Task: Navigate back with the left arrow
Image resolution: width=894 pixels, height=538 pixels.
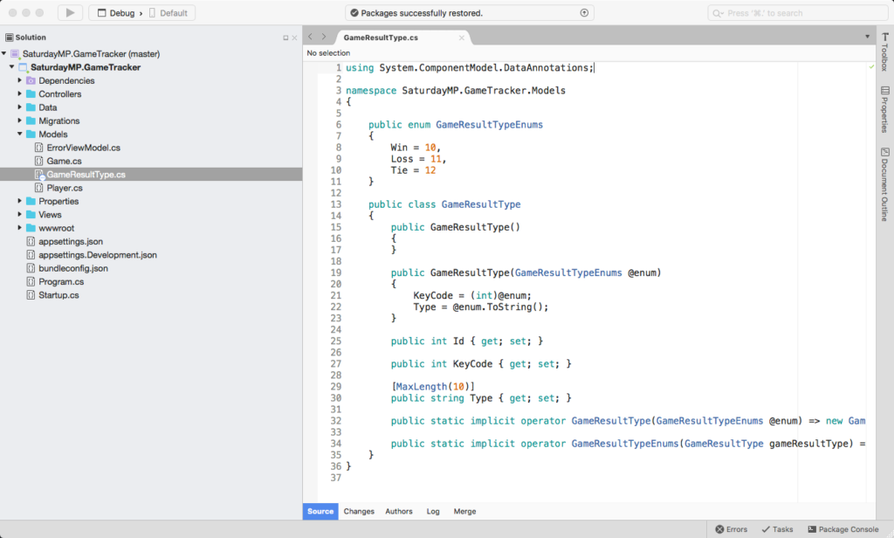Action: point(310,37)
